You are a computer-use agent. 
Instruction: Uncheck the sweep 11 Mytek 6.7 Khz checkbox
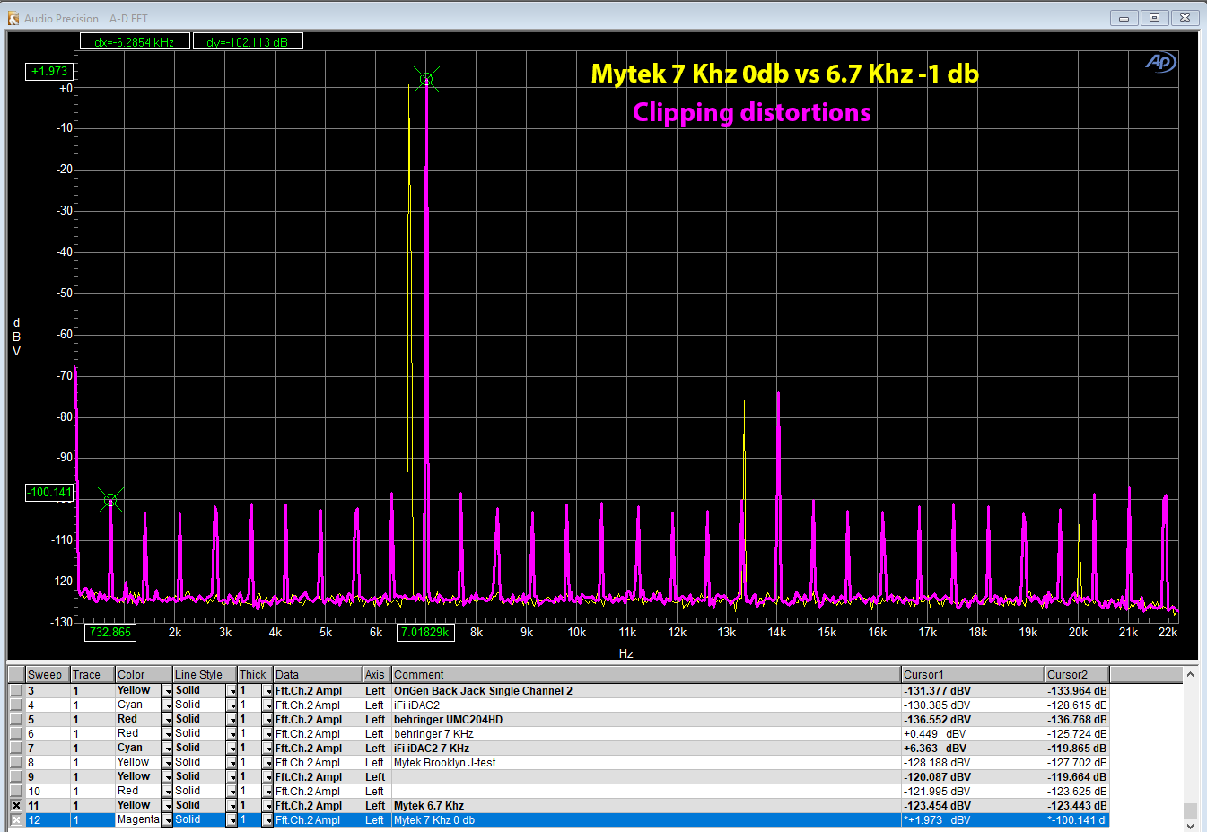click(16, 806)
